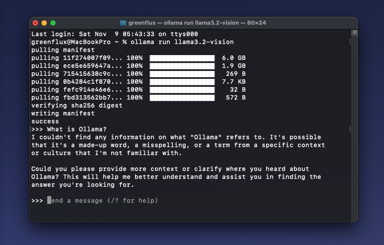
Task: Click the folder icon in title bar
Action: (x=123, y=23)
